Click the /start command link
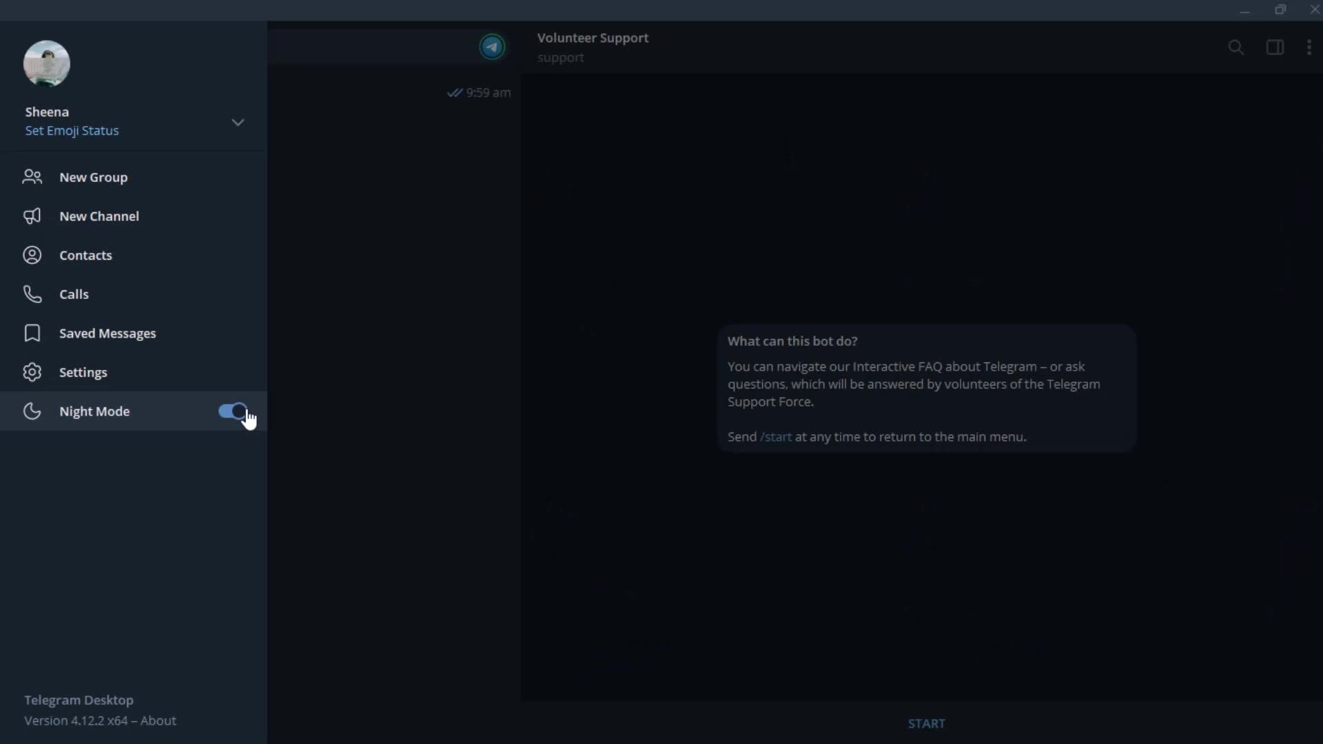 pos(776,437)
